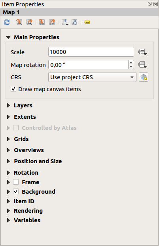The width and height of the screenshot is (159, 246).
Task: Float the Item Properties panel
Action: click(150, 4)
